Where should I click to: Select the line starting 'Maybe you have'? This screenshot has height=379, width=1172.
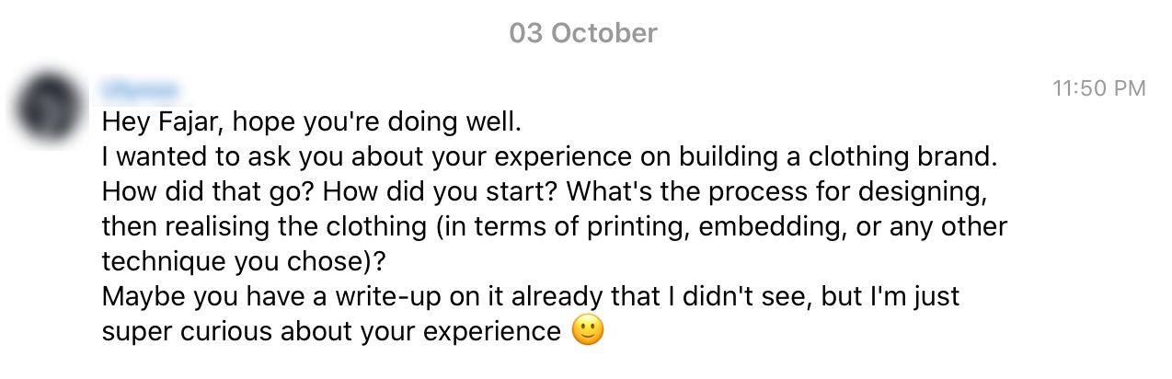pos(531,297)
